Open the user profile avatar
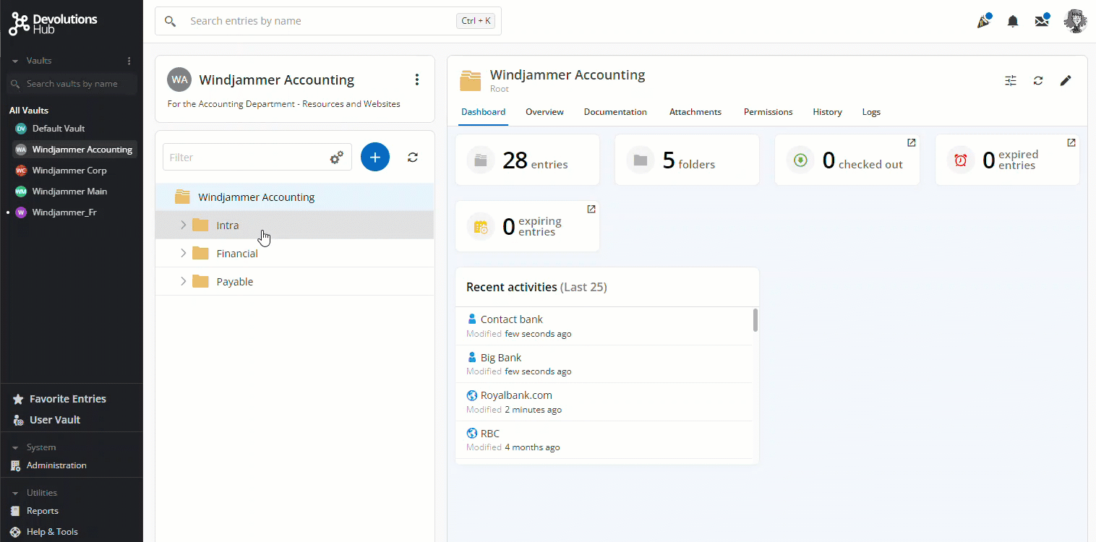This screenshot has width=1096, height=542. pos(1075,21)
